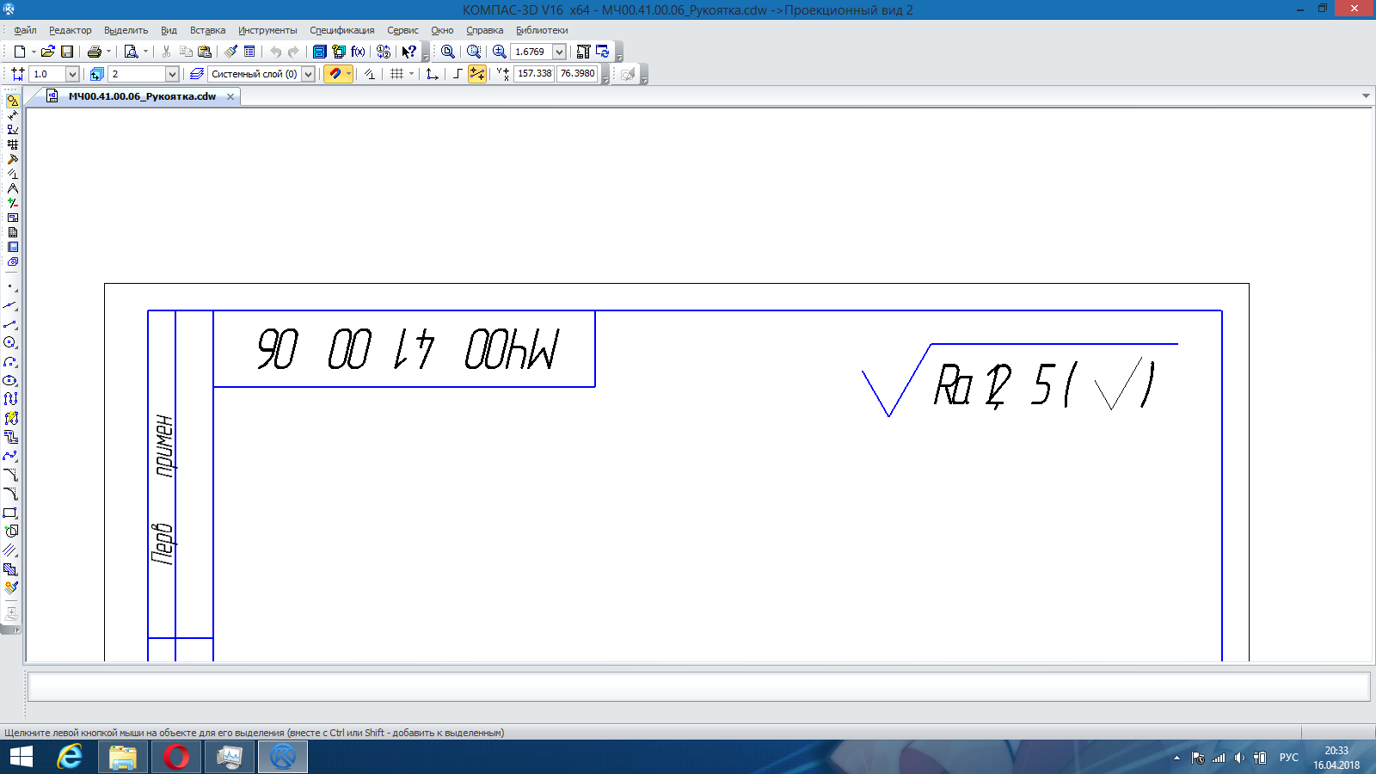Screen dimensions: 1376x774
Task: Select the Spline curve tool
Action: 10,456
